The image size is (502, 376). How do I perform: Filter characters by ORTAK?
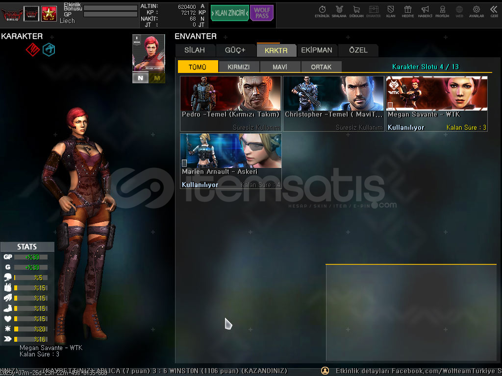(x=321, y=67)
